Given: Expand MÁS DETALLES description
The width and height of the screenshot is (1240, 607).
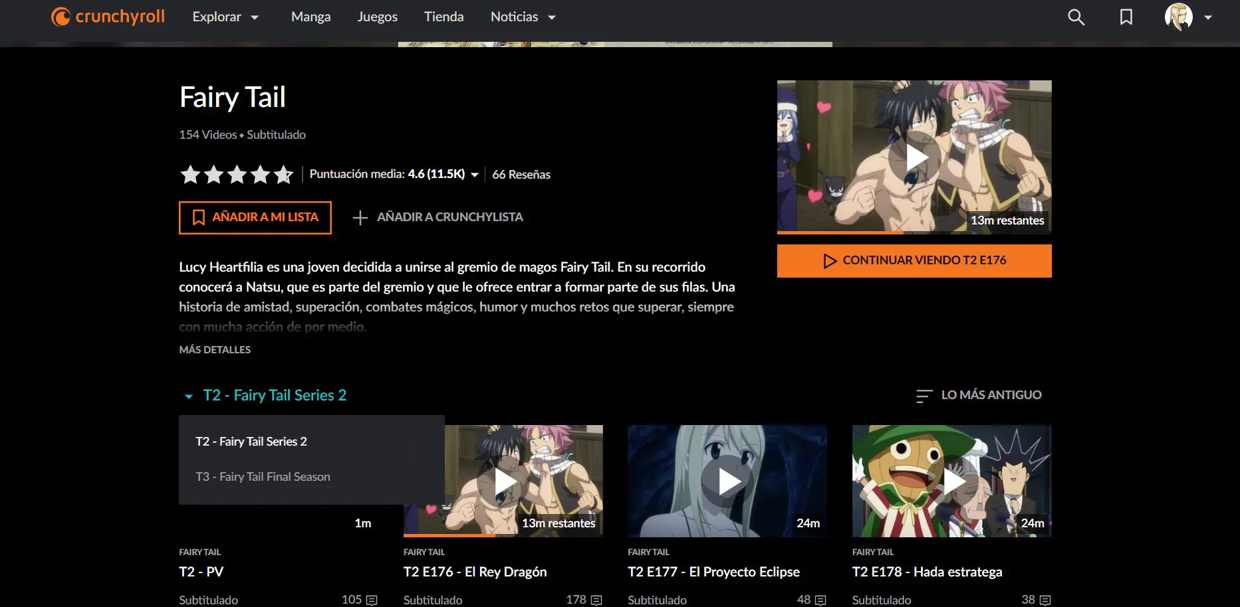Looking at the screenshot, I should (x=215, y=349).
